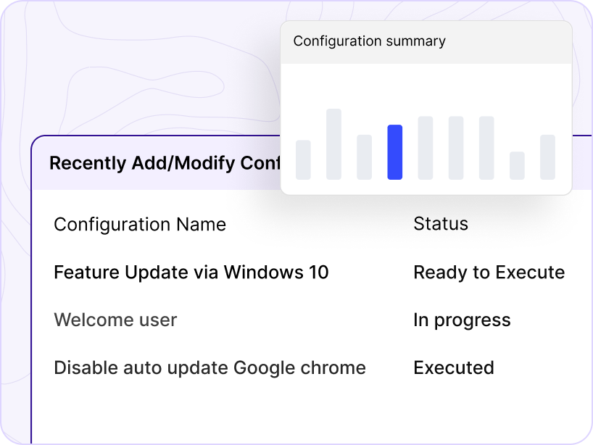The width and height of the screenshot is (593, 445).
Task: Click the Ready to Execute status
Action: [x=489, y=273]
